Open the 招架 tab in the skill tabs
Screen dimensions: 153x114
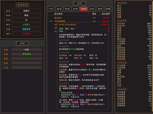67,9
